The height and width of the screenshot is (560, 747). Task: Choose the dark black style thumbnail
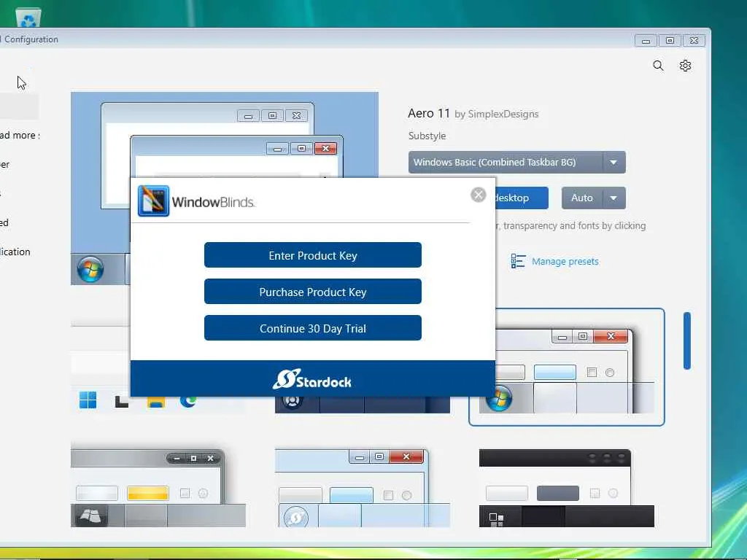tap(566, 488)
